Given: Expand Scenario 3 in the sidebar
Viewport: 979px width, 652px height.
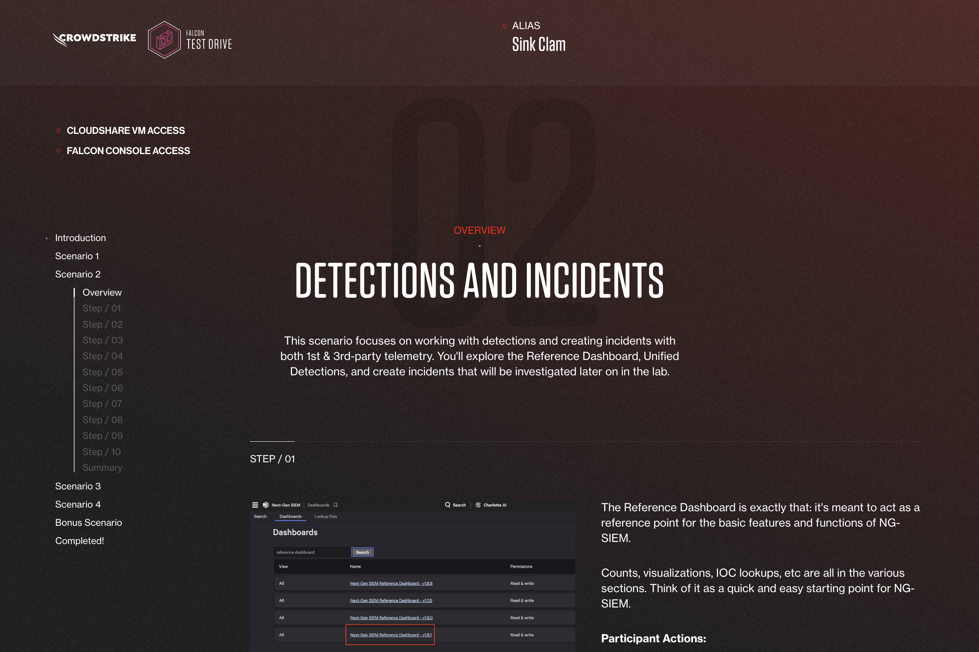Looking at the screenshot, I should (78, 486).
